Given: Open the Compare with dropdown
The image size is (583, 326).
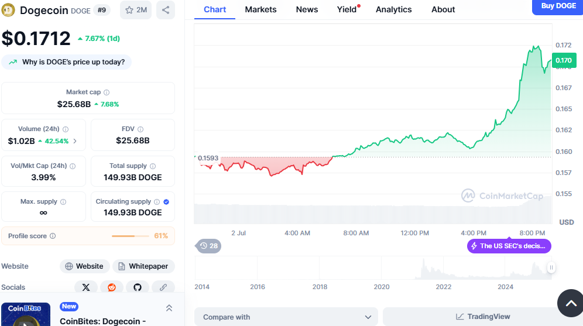Looking at the screenshot, I should pos(286,317).
